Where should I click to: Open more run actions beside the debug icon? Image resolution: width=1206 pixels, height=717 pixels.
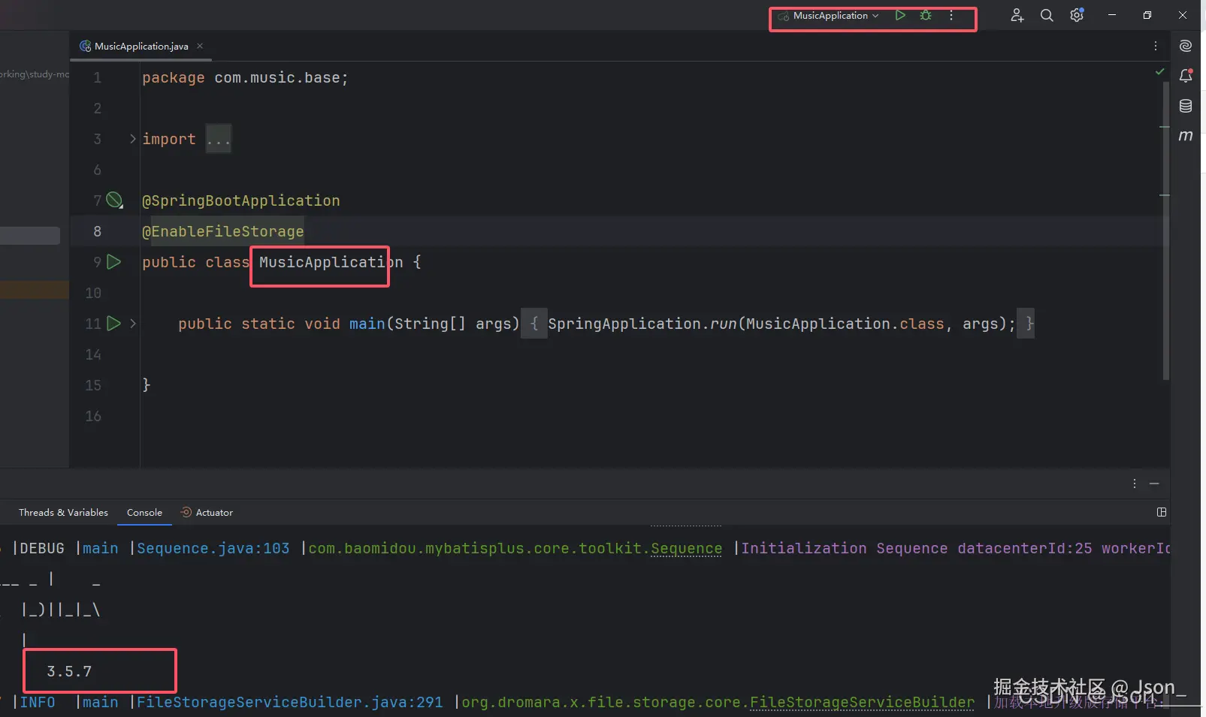click(x=951, y=15)
